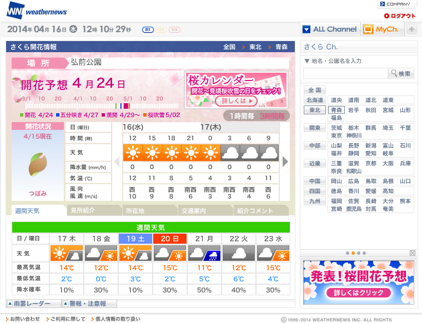
Task: Click the 検索 search button
Action: [x=401, y=73]
